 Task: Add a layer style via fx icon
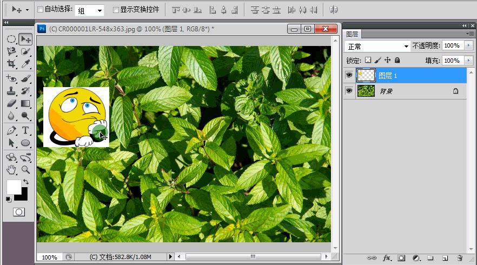coord(387,259)
